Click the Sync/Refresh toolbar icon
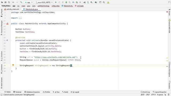 pyautogui.click(x=9, y=2)
